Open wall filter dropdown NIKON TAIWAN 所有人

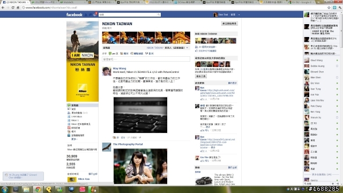point(167,48)
